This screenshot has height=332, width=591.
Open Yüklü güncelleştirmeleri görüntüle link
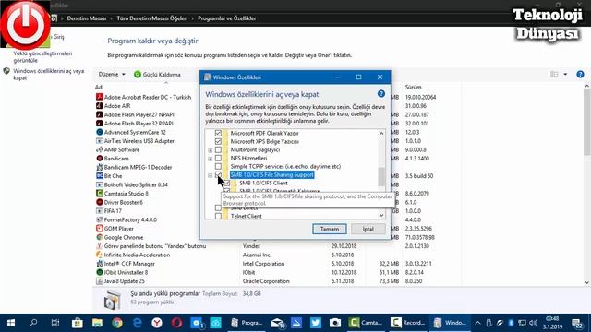[42, 57]
